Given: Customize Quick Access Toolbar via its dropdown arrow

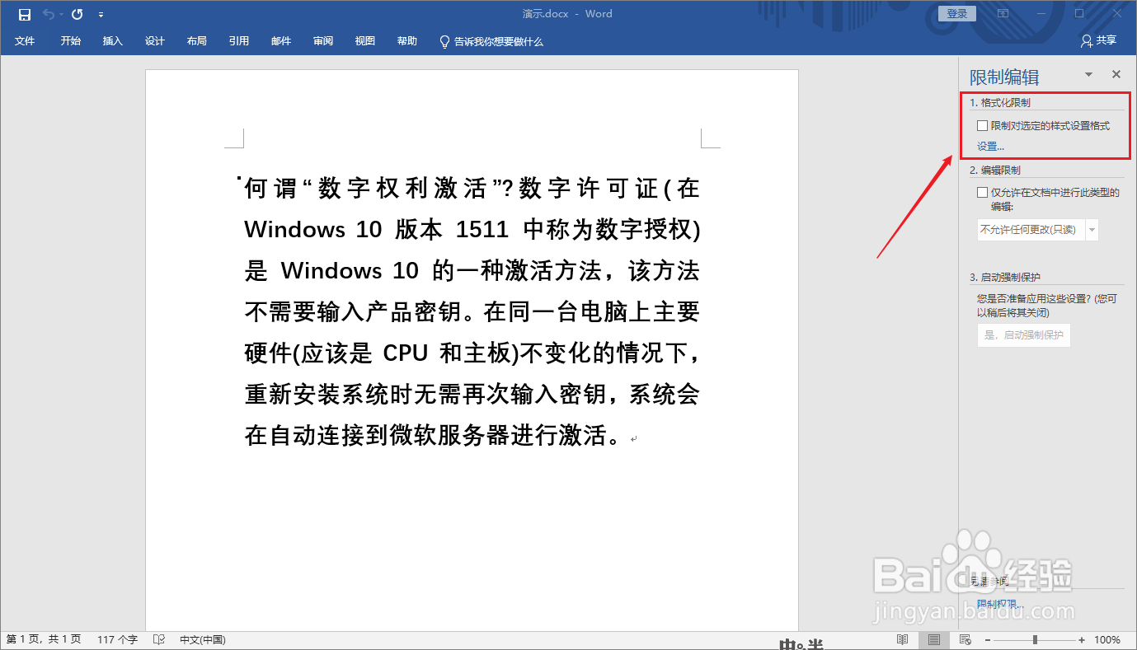Looking at the screenshot, I should tap(101, 13).
